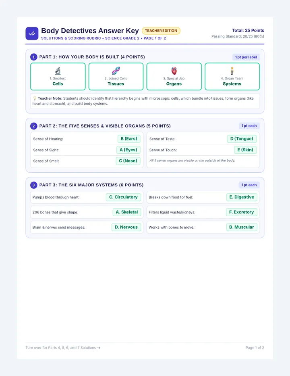Click 'Turn over for Parts 4, 5, 6, and 7 Solutions' link

[x=63, y=348]
